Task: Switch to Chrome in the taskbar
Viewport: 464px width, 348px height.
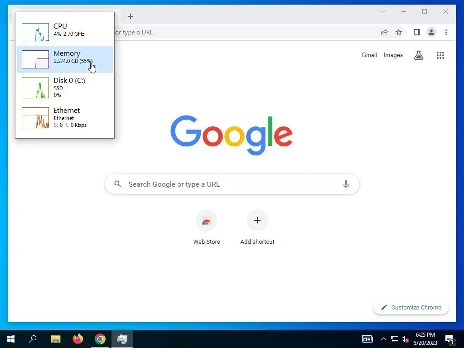Action: 100,339
